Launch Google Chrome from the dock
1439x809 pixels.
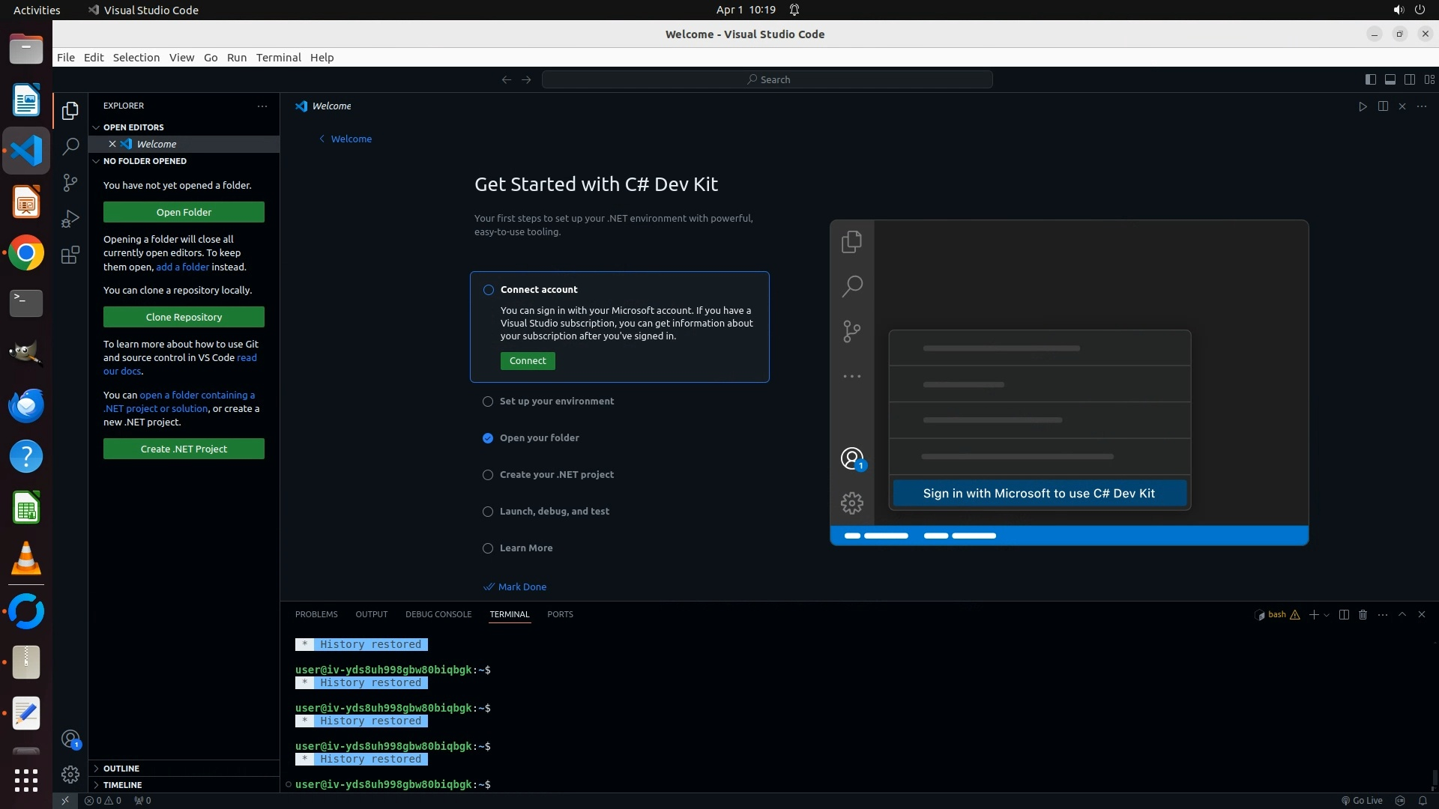(26, 253)
